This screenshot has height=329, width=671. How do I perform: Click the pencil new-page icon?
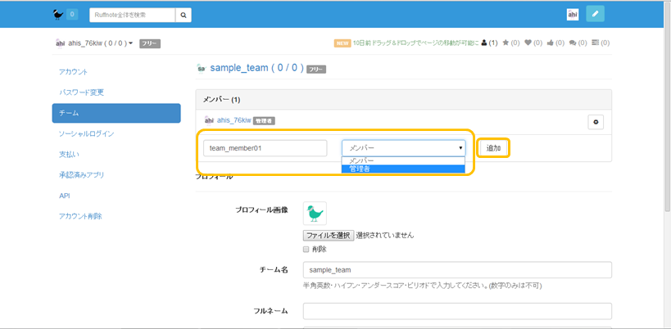(596, 14)
